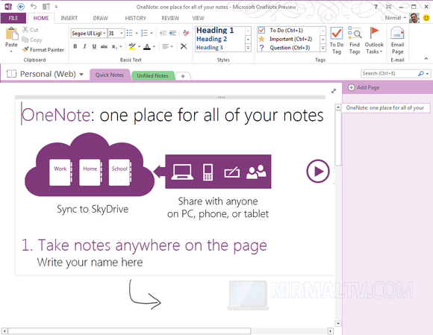Apply the font color swatch
The height and width of the screenshot is (335, 433).
[147, 47]
